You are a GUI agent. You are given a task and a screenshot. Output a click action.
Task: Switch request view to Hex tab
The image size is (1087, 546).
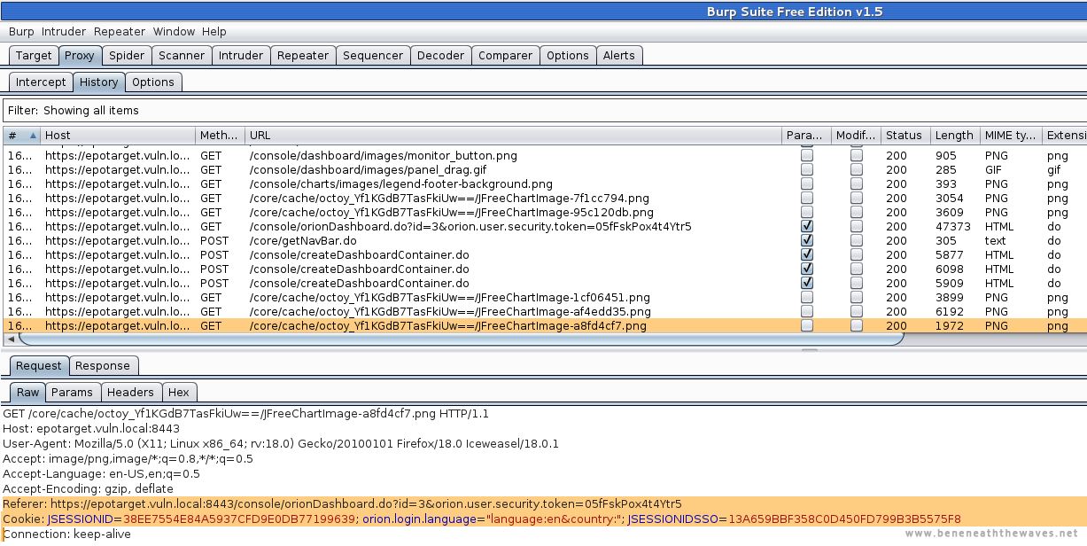coord(178,392)
